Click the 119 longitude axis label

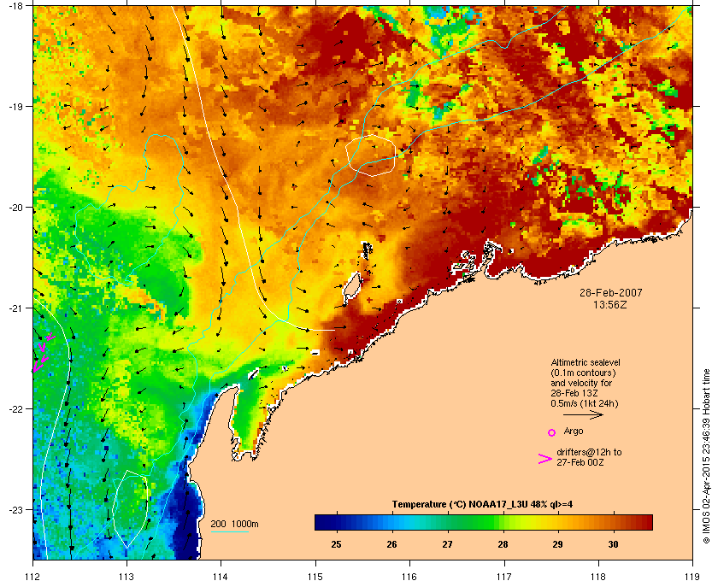(693, 577)
